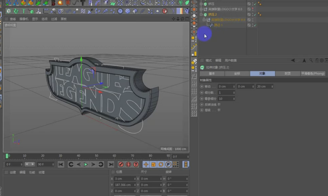Viewport: 328px width, 196px height.
Task: Click the green frame marker on the timeline
Action: coord(7,156)
